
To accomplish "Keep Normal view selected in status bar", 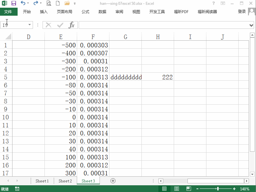I will [164, 189].
